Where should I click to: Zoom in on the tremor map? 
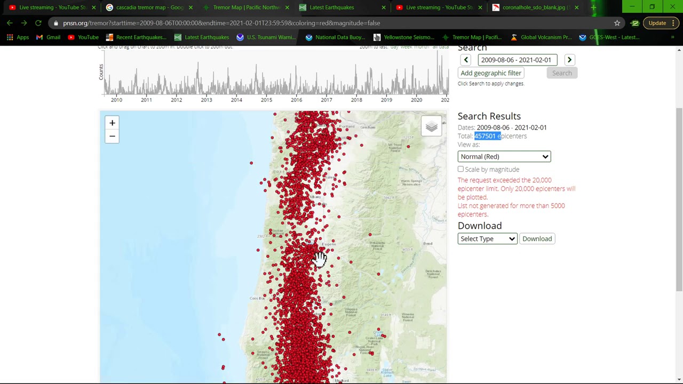[112, 123]
